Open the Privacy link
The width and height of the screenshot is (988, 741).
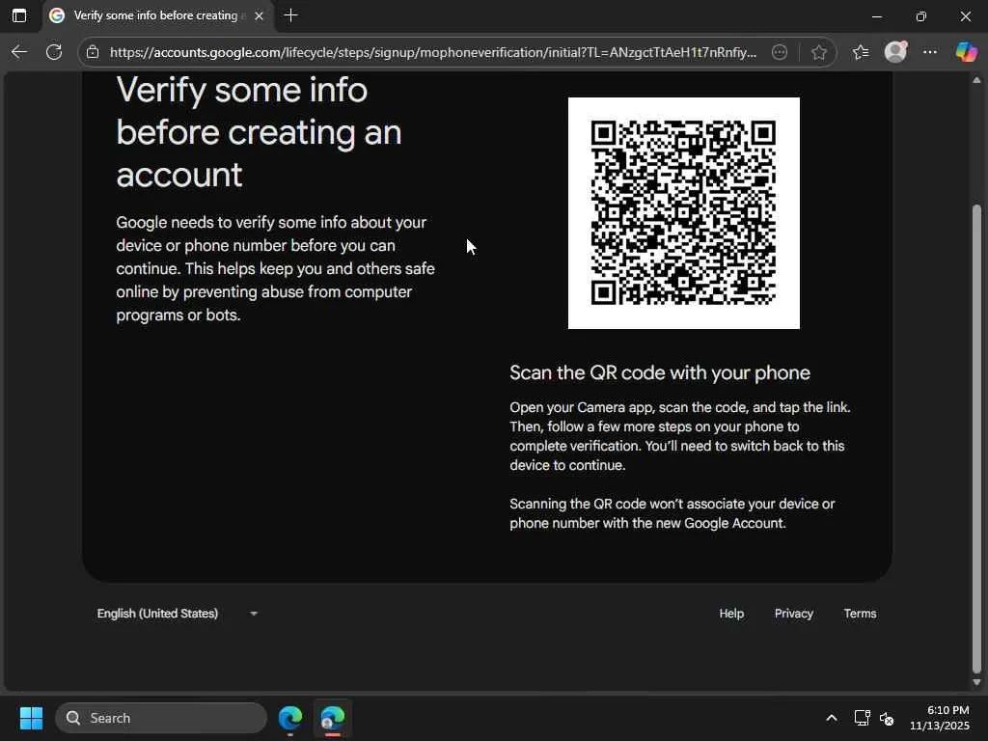[793, 613]
